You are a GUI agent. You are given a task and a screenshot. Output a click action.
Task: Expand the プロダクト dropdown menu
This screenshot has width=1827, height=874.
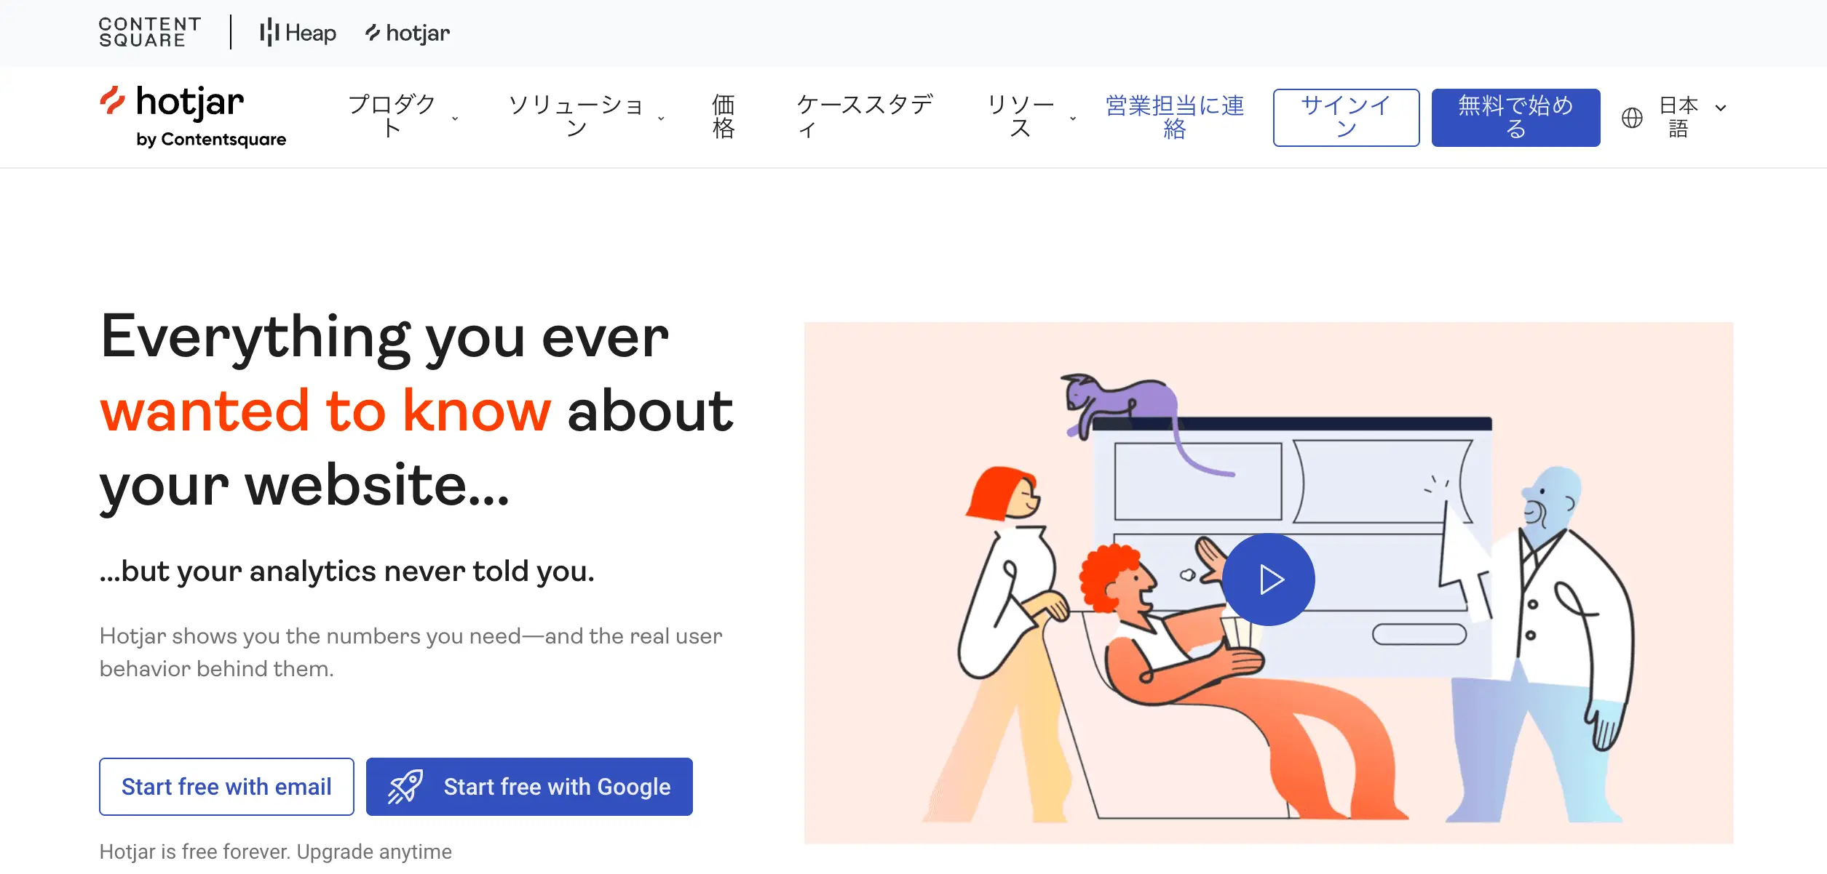point(403,117)
